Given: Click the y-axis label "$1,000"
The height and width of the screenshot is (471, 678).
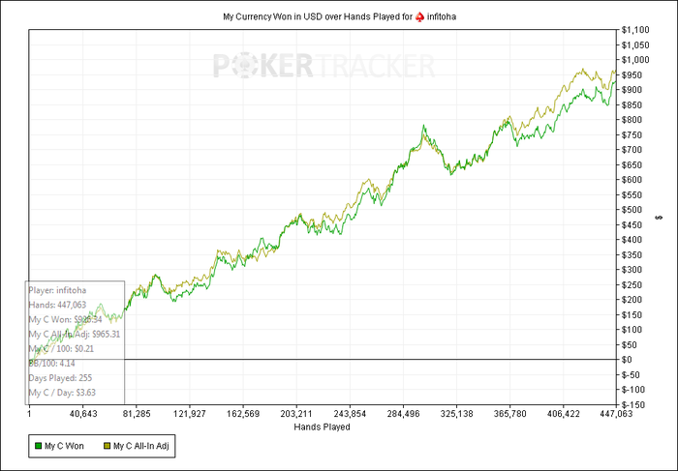Looking at the screenshot, I should point(635,60).
